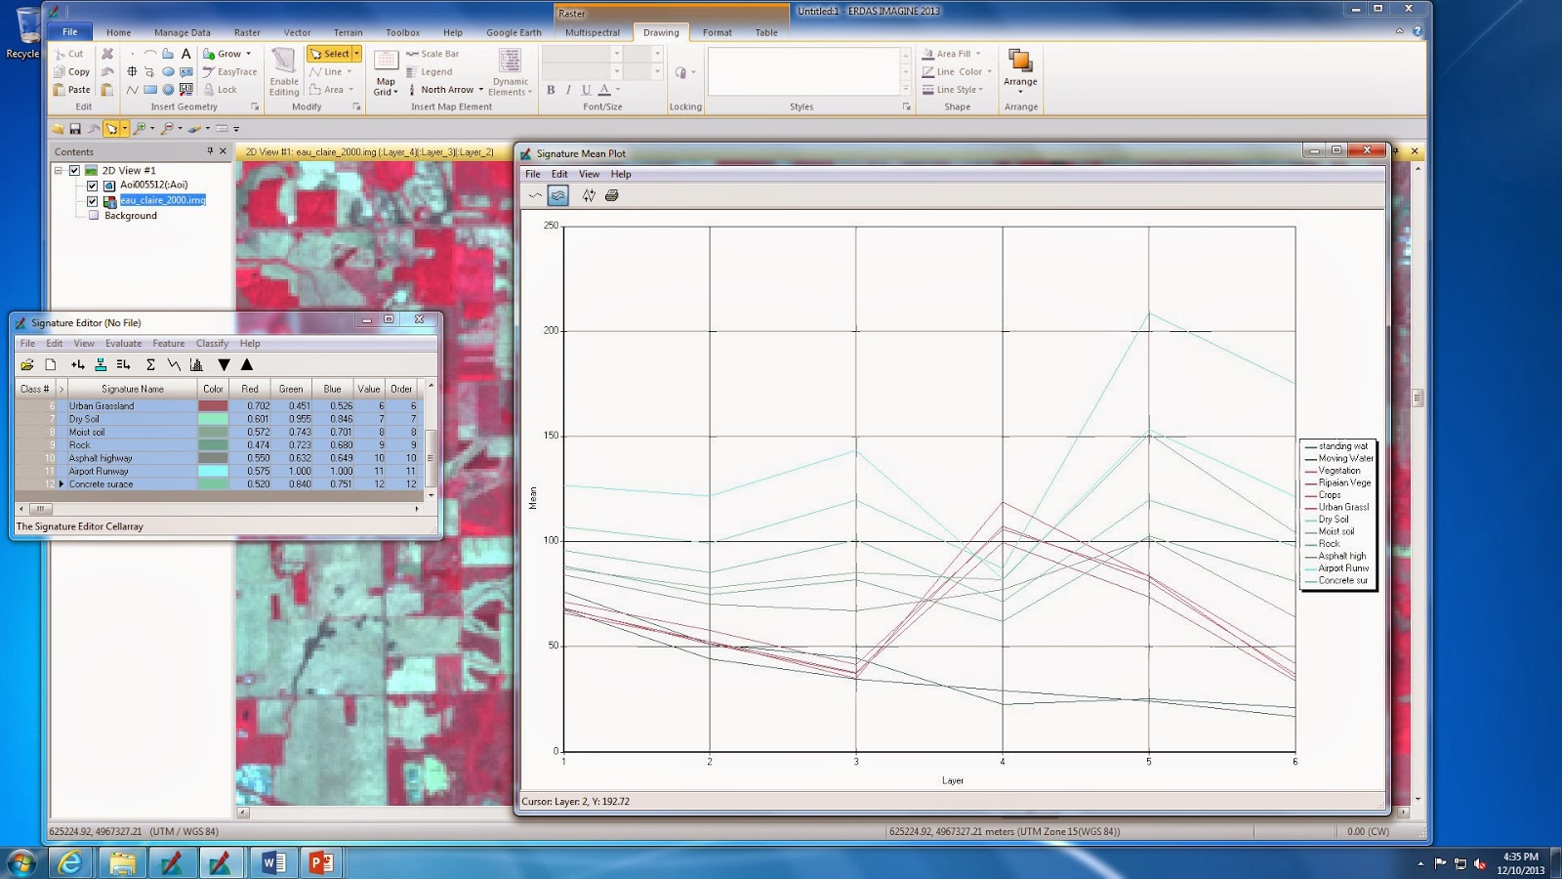
Task: Open the Evaluate menu in Signature Editor
Action: 122,343
